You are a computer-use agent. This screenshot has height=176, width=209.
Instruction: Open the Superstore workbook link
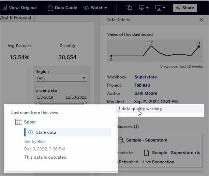click(x=146, y=77)
